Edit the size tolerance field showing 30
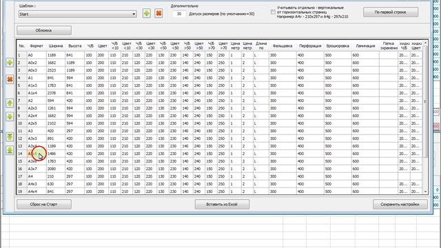This screenshot has height=248, width=441. tap(179, 14)
